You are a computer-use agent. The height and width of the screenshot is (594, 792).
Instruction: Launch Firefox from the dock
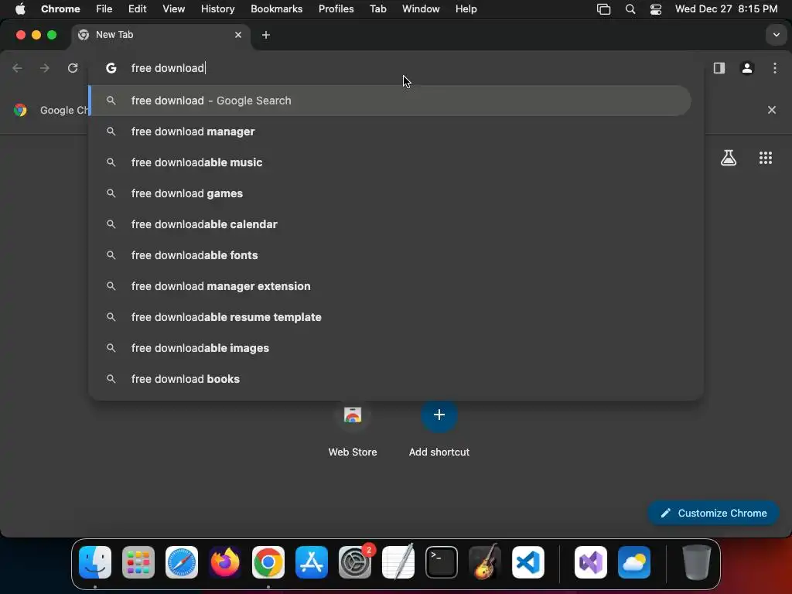pos(225,562)
